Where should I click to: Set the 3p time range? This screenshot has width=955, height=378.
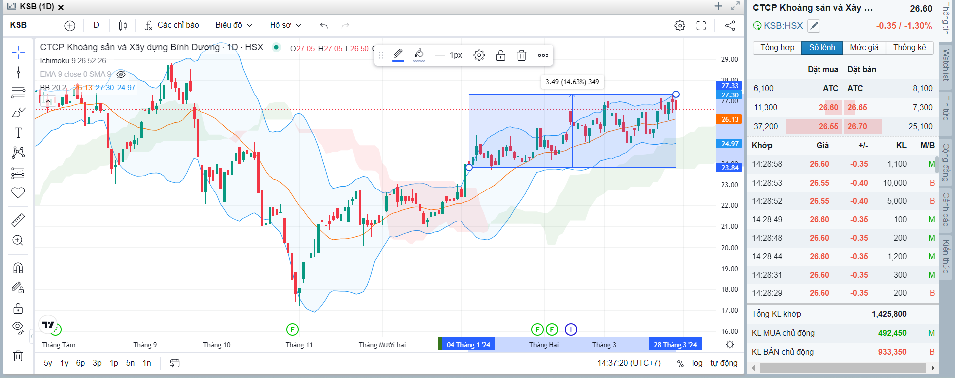[97, 363]
